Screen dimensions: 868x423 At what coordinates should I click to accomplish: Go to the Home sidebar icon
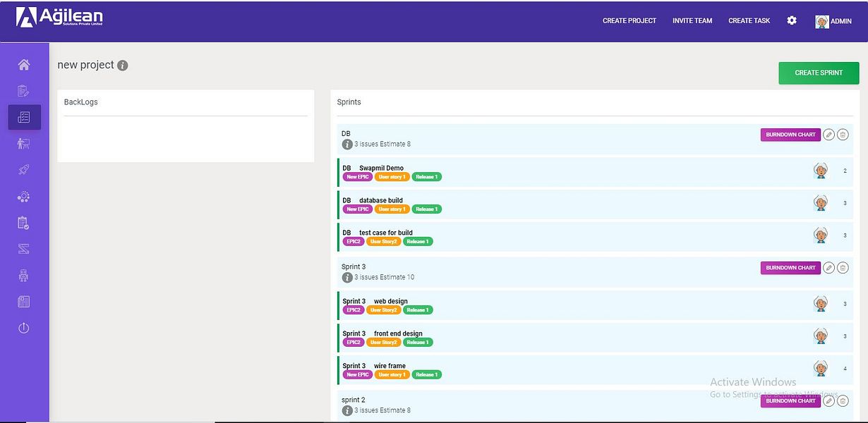(24, 65)
